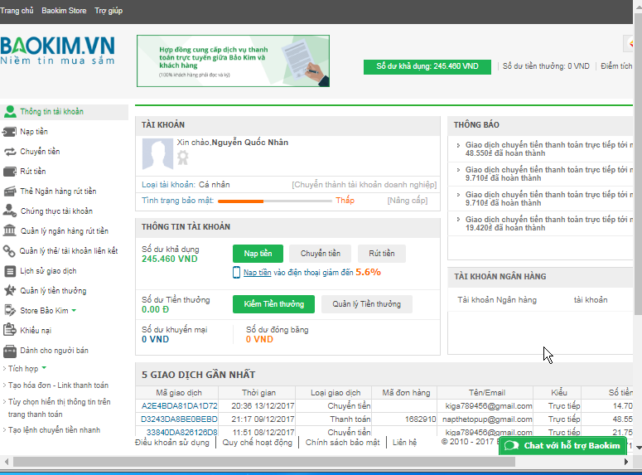
Task: Click the Store Bảo Kim tag icon
Action: [9, 310]
